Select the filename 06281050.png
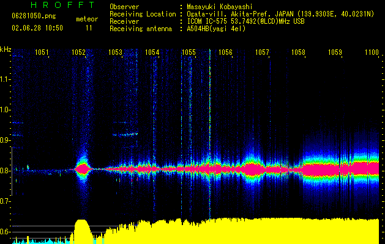385x244 pixels. coord(34,16)
